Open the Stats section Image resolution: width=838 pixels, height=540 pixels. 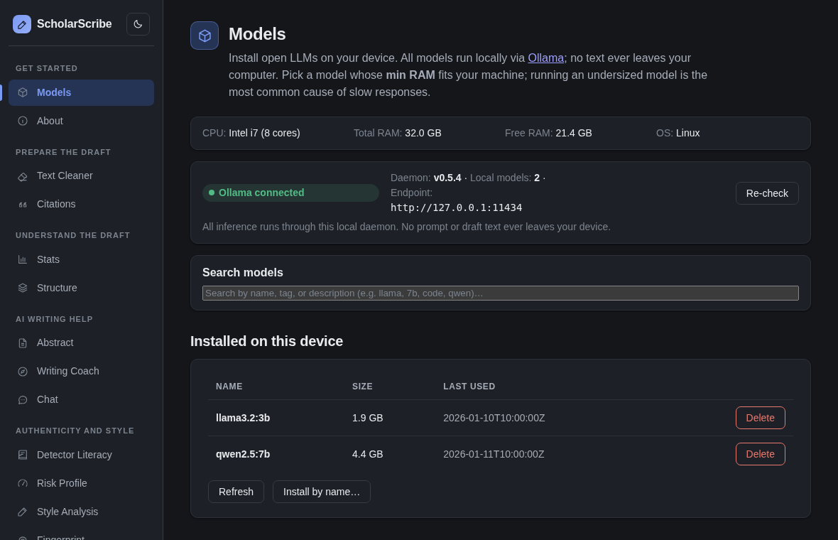81,259
